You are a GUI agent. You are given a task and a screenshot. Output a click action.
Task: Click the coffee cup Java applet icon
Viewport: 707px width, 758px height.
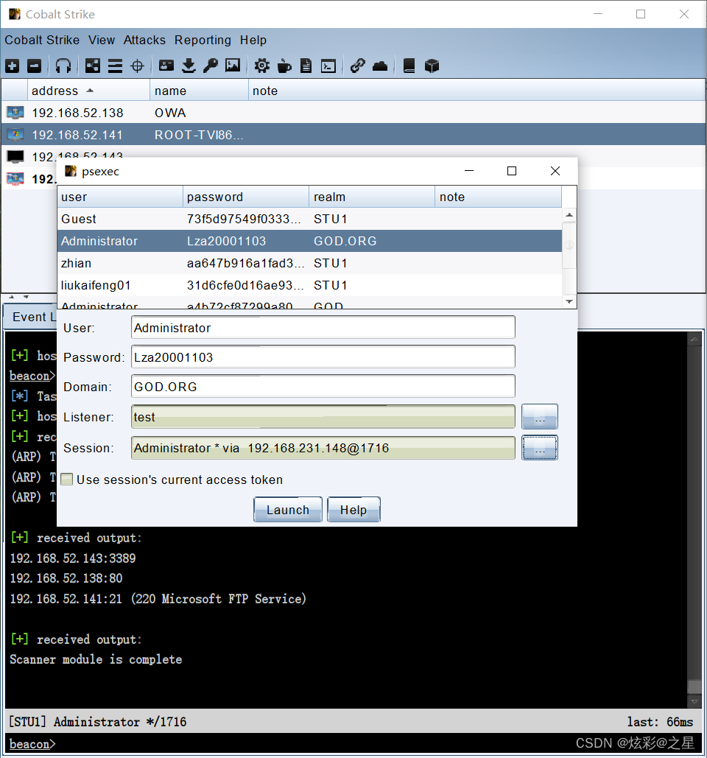(284, 66)
